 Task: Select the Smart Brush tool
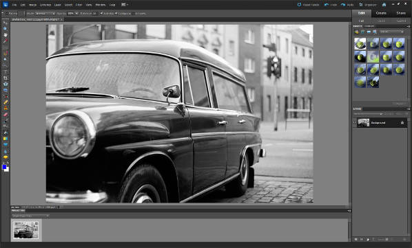click(5, 126)
